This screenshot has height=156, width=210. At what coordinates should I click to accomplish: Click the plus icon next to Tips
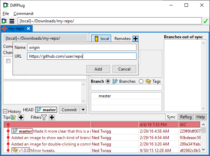[x=21, y=117]
